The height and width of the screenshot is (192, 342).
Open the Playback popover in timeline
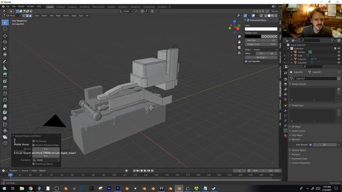click(14, 171)
